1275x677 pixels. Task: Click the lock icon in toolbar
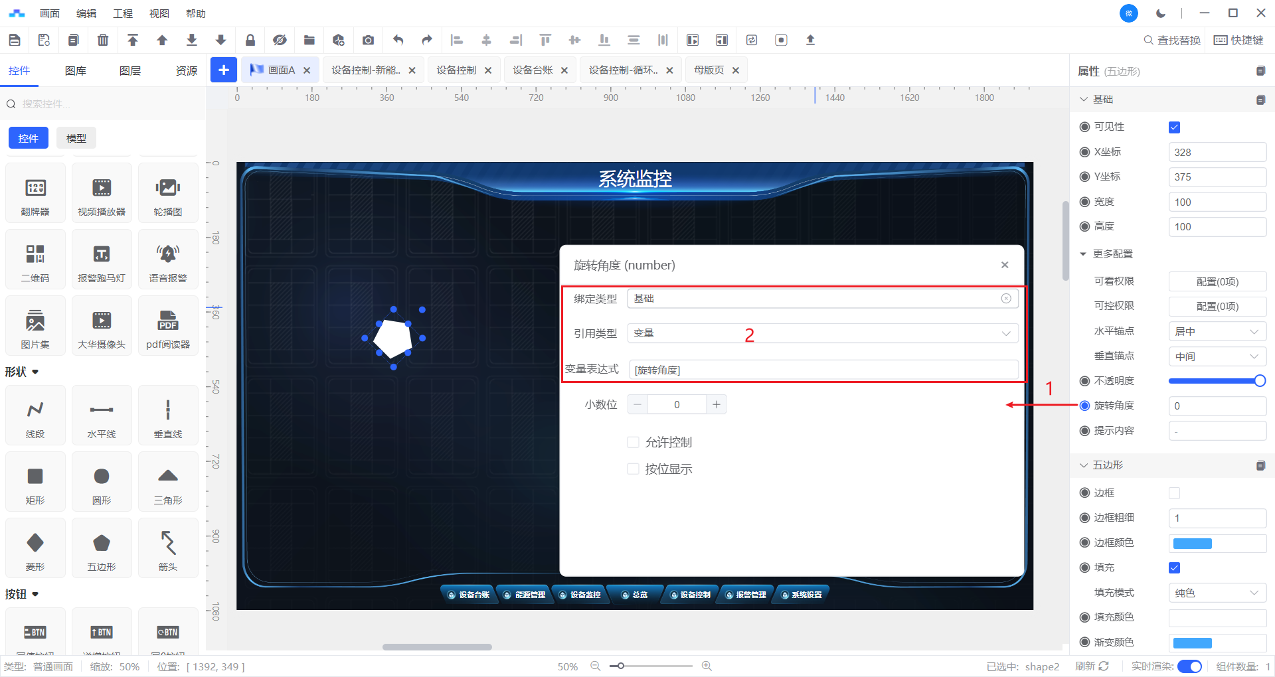pyautogui.click(x=250, y=40)
